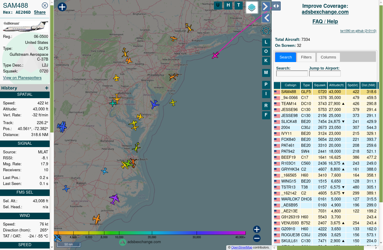383x250 pixels.
Task: Click the blue plus button at map top-left
Action: pos(62,7)
